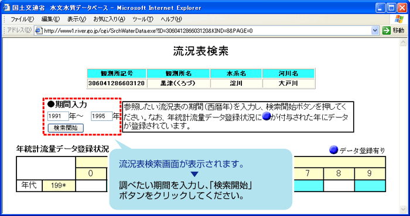410x216 pixels.
Task: Open the ファイル(F) menu
Action: (22, 19)
